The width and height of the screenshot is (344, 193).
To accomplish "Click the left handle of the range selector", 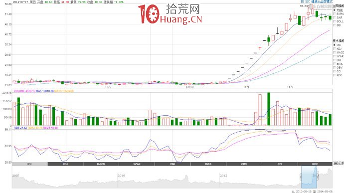I will pyautogui.click(x=301, y=177).
